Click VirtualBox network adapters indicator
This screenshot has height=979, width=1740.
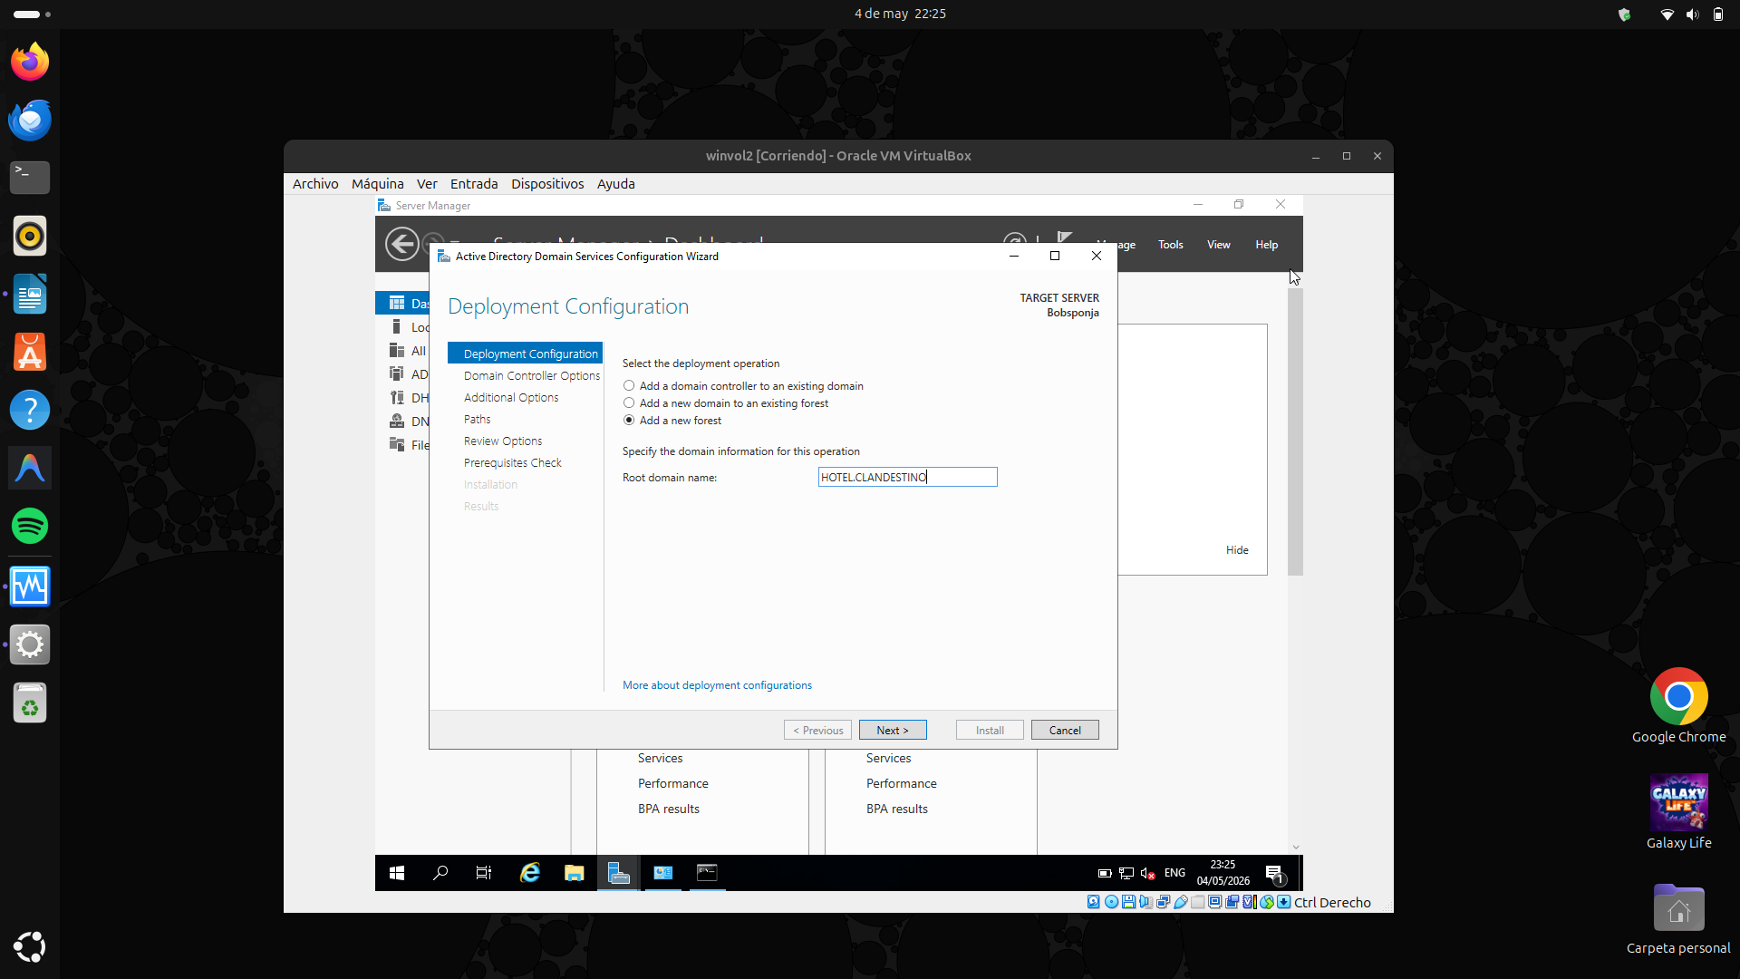click(x=1163, y=902)
